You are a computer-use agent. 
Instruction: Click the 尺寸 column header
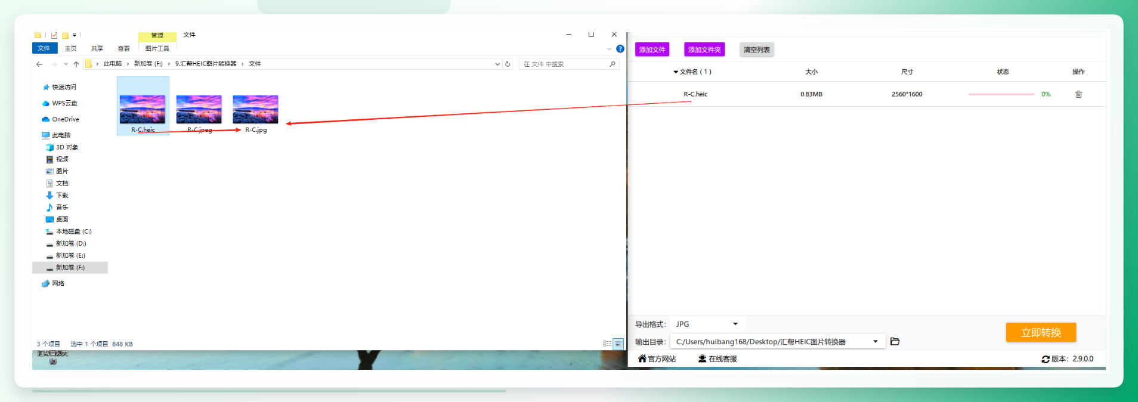907,72
